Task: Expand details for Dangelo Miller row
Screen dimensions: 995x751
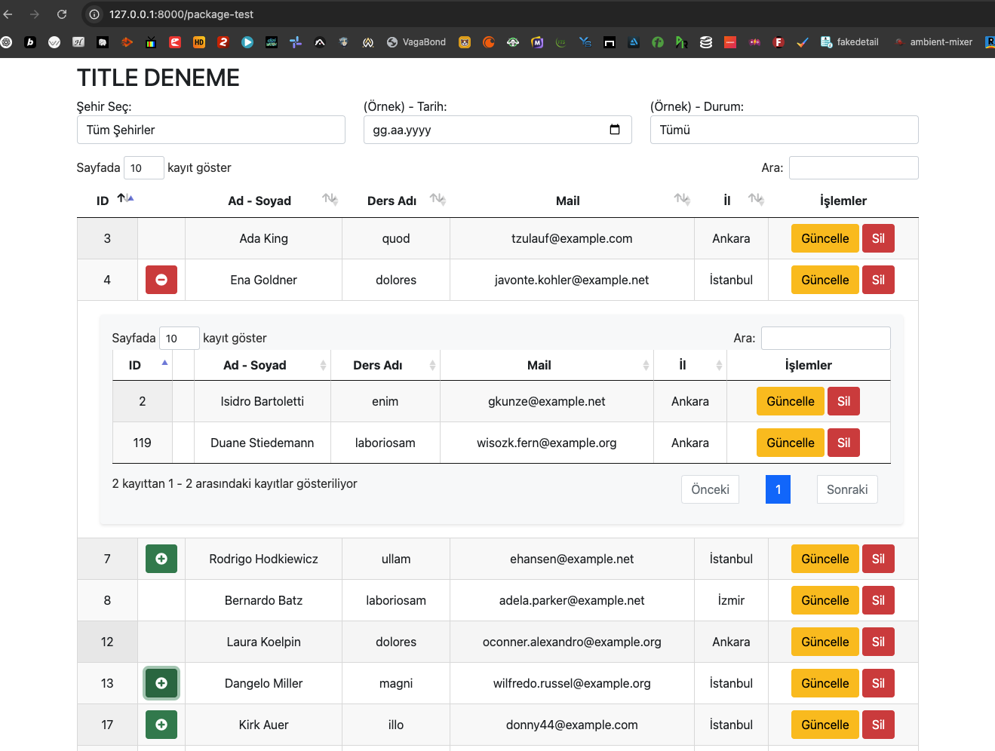Action: 161,683
